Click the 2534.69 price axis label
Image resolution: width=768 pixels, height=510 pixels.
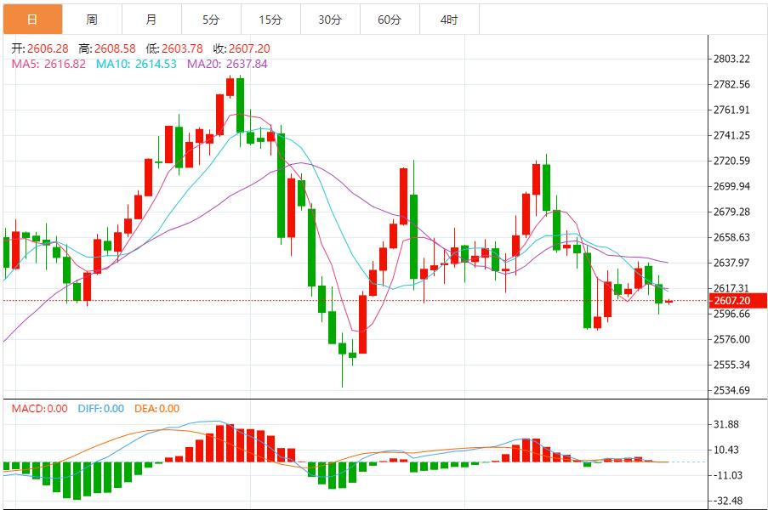(731, 390)
